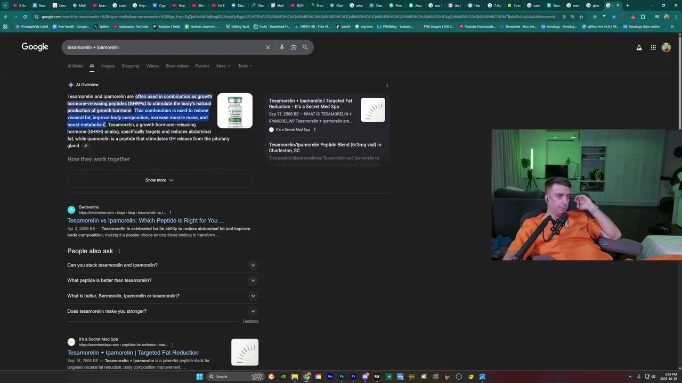Image resolution: width=682 pixels, height=383 pixels.
Task: Open the 'Synology Drive online' bookmark
Action: pos(641,26)
